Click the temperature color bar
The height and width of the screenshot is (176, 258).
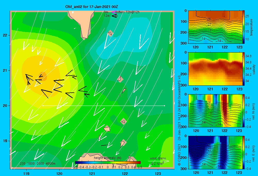point(244,27)
